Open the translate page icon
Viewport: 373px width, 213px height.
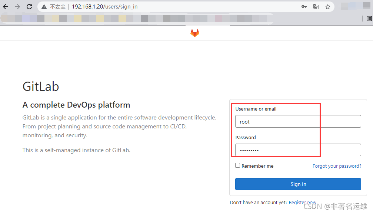pyautogui.click(x=316, y=7)
